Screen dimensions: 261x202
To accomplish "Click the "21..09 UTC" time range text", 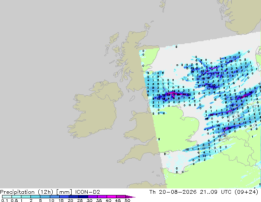I will 216,192.
